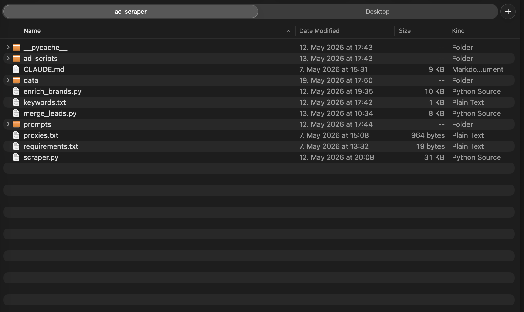Image resolution: width=524 pixels, height=312 pixels.
Task: Switch to the ad-scraper tab
Action: 131,12
